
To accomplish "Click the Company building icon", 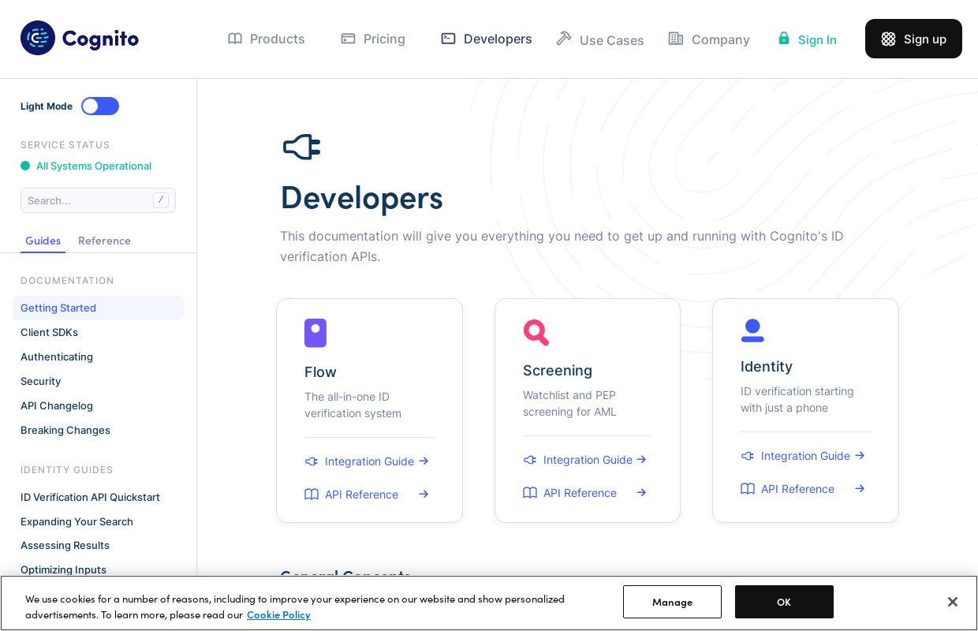I will pyautogui.click(x=676, y=38).
